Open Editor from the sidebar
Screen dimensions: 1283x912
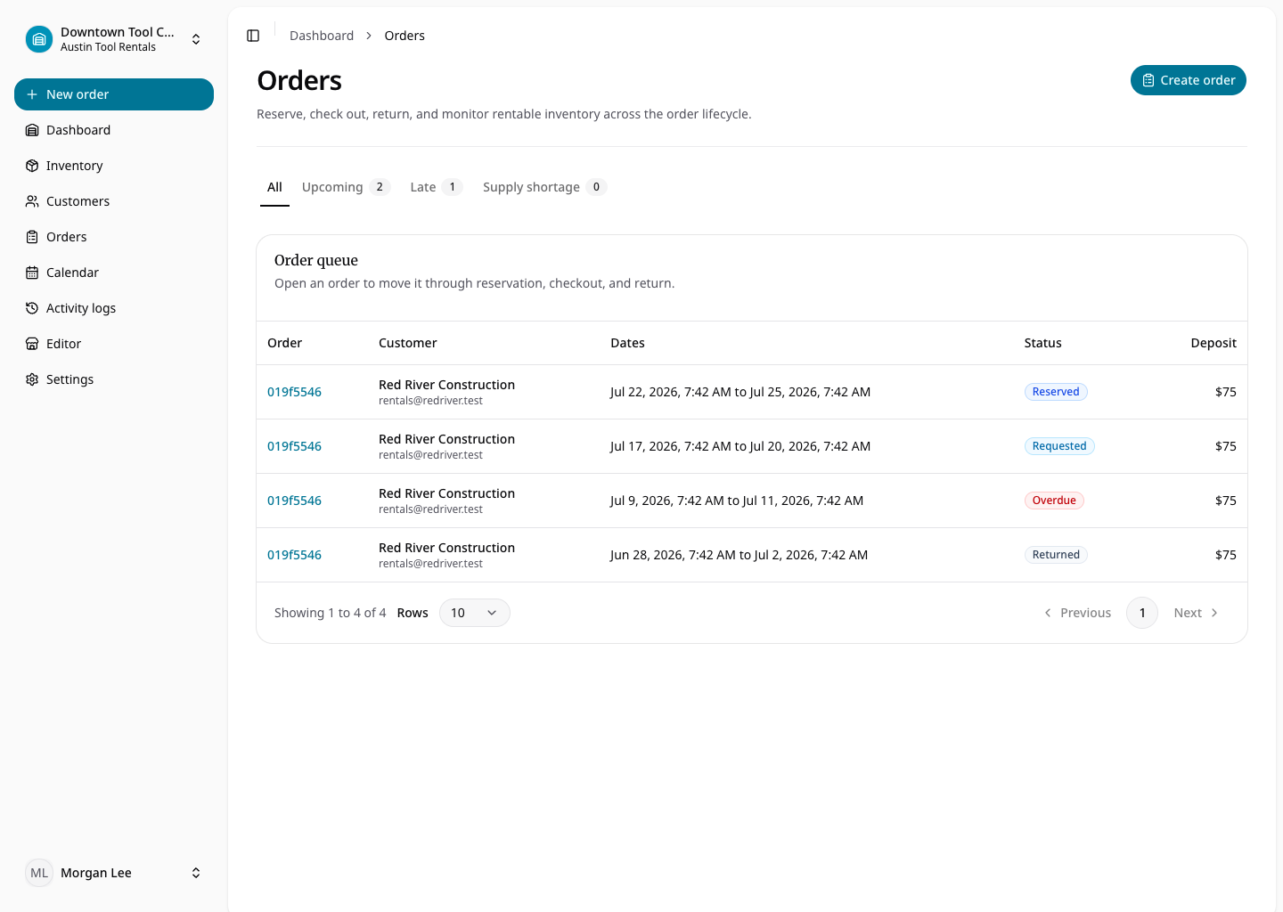pos(114,344)
